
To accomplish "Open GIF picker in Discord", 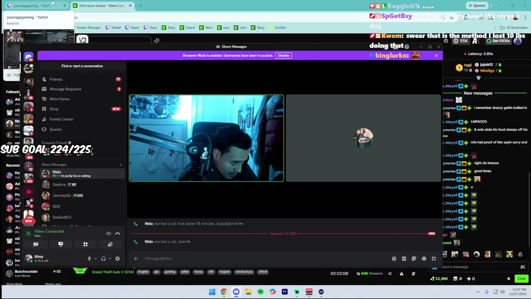I will pos(404,258).
